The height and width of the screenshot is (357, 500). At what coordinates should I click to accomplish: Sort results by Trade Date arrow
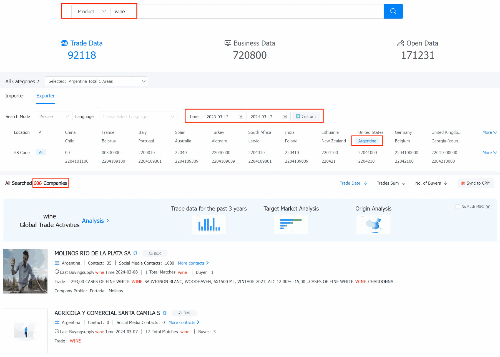coord(365,183)
